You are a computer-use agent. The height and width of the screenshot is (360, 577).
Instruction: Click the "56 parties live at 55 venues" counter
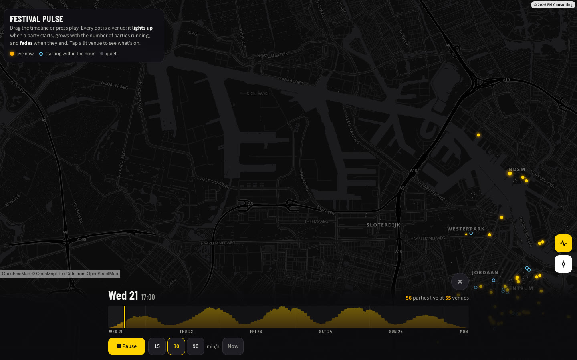tap(437, 298)
